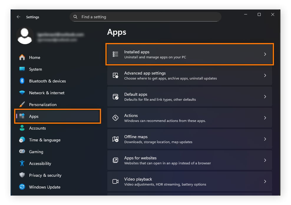This screenshot has width=291, height=205.
Task: Click the Installed apps list icon
Action: 115,54
